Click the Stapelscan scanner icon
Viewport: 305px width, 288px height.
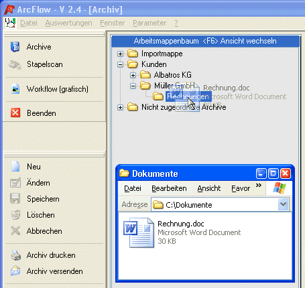point(15,65)
